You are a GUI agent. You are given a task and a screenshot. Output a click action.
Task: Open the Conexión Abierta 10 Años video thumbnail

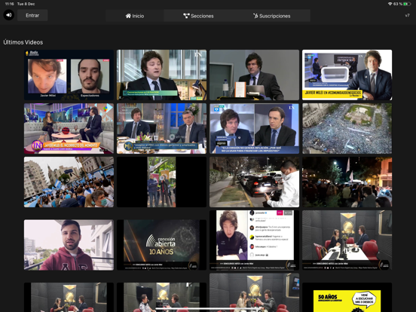[x=161, y=245]
